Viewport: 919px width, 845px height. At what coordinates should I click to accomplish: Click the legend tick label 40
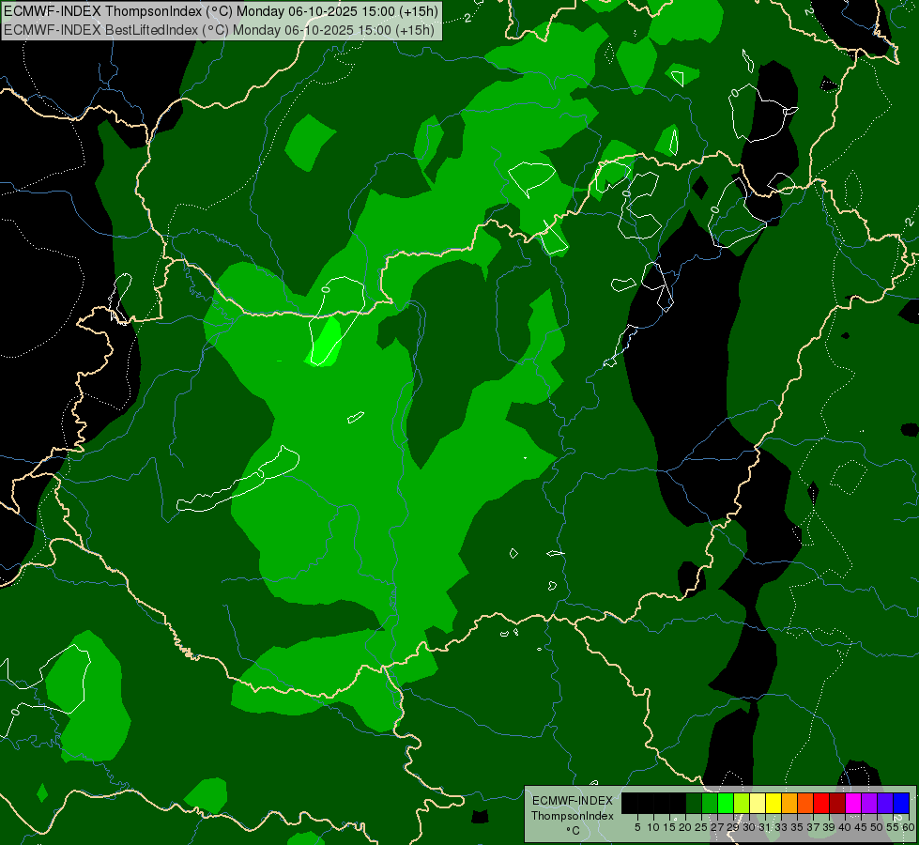pyautogui.click(x=845, y=827)
